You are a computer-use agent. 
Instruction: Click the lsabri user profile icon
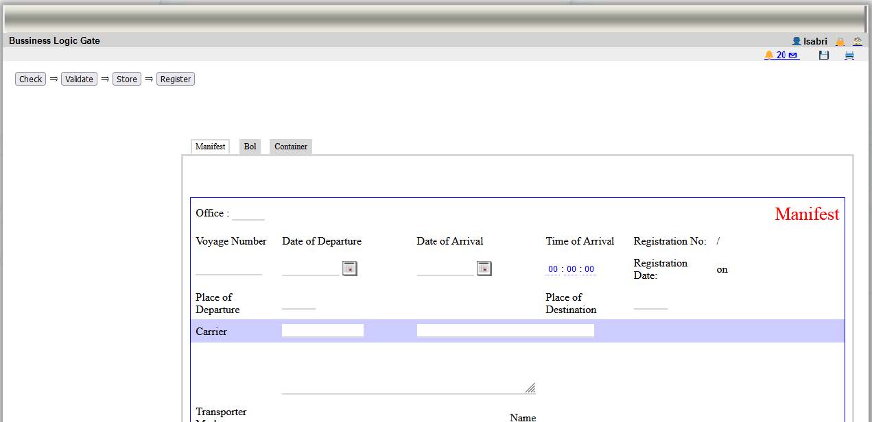click(x=796, y=42)
